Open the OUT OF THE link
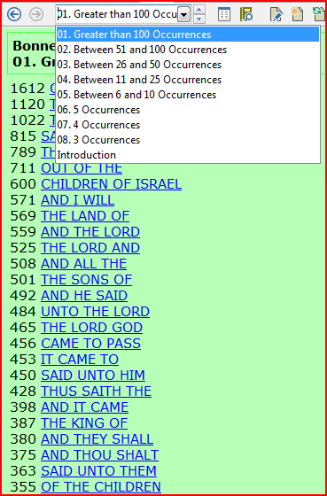Screen dimensions: 327x496 coord(82,168)
